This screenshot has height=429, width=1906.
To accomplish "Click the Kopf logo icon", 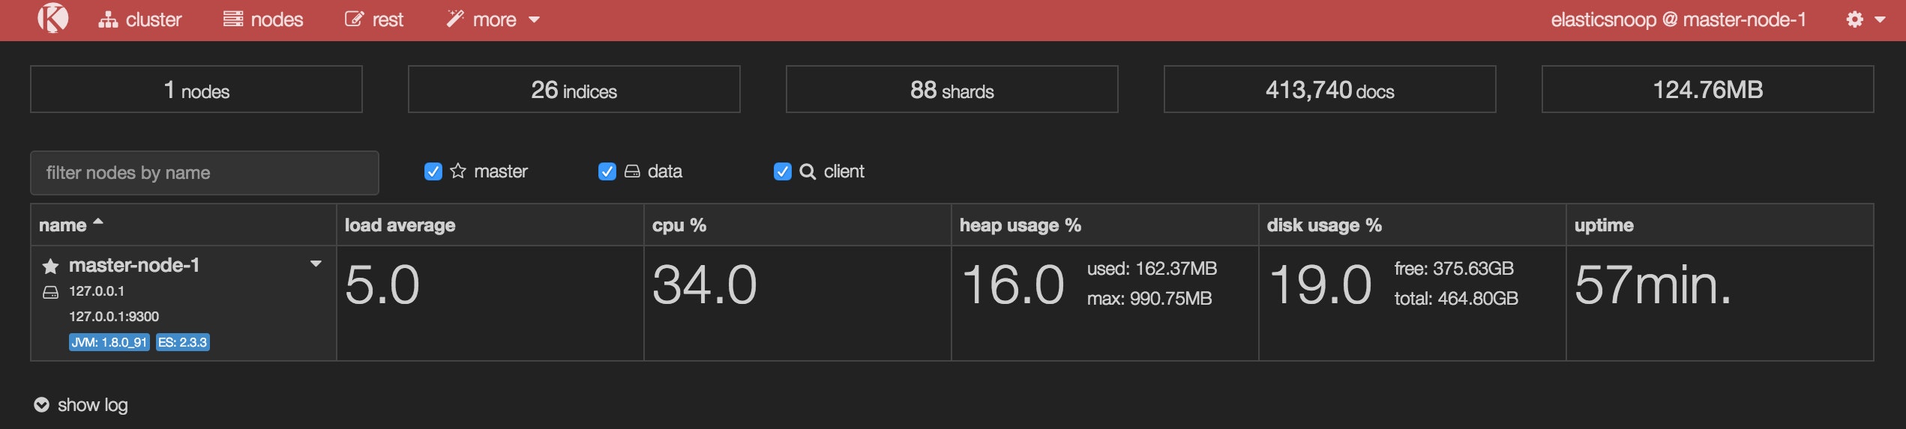I will coord(53,19).
